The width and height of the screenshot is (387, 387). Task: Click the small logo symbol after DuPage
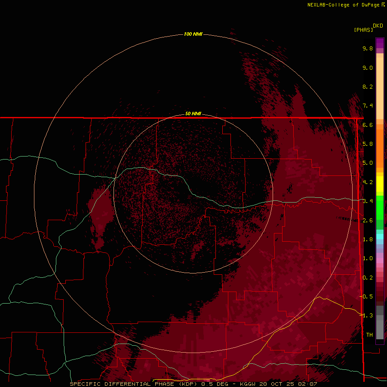pyautogui.click(x=383, y=4)
